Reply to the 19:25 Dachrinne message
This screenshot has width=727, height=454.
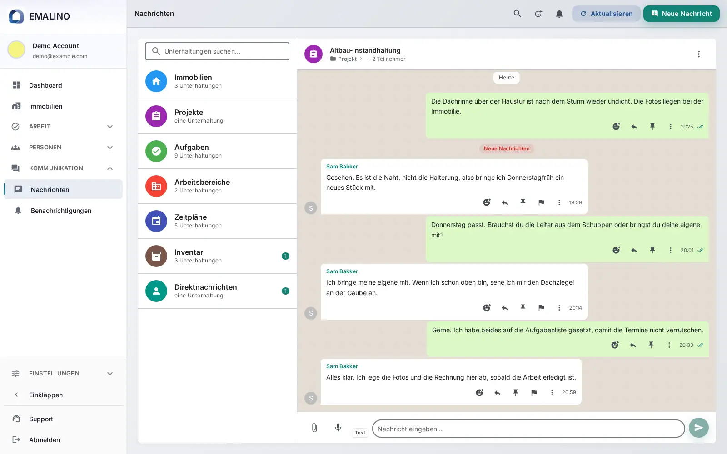[x=634, y=127]
